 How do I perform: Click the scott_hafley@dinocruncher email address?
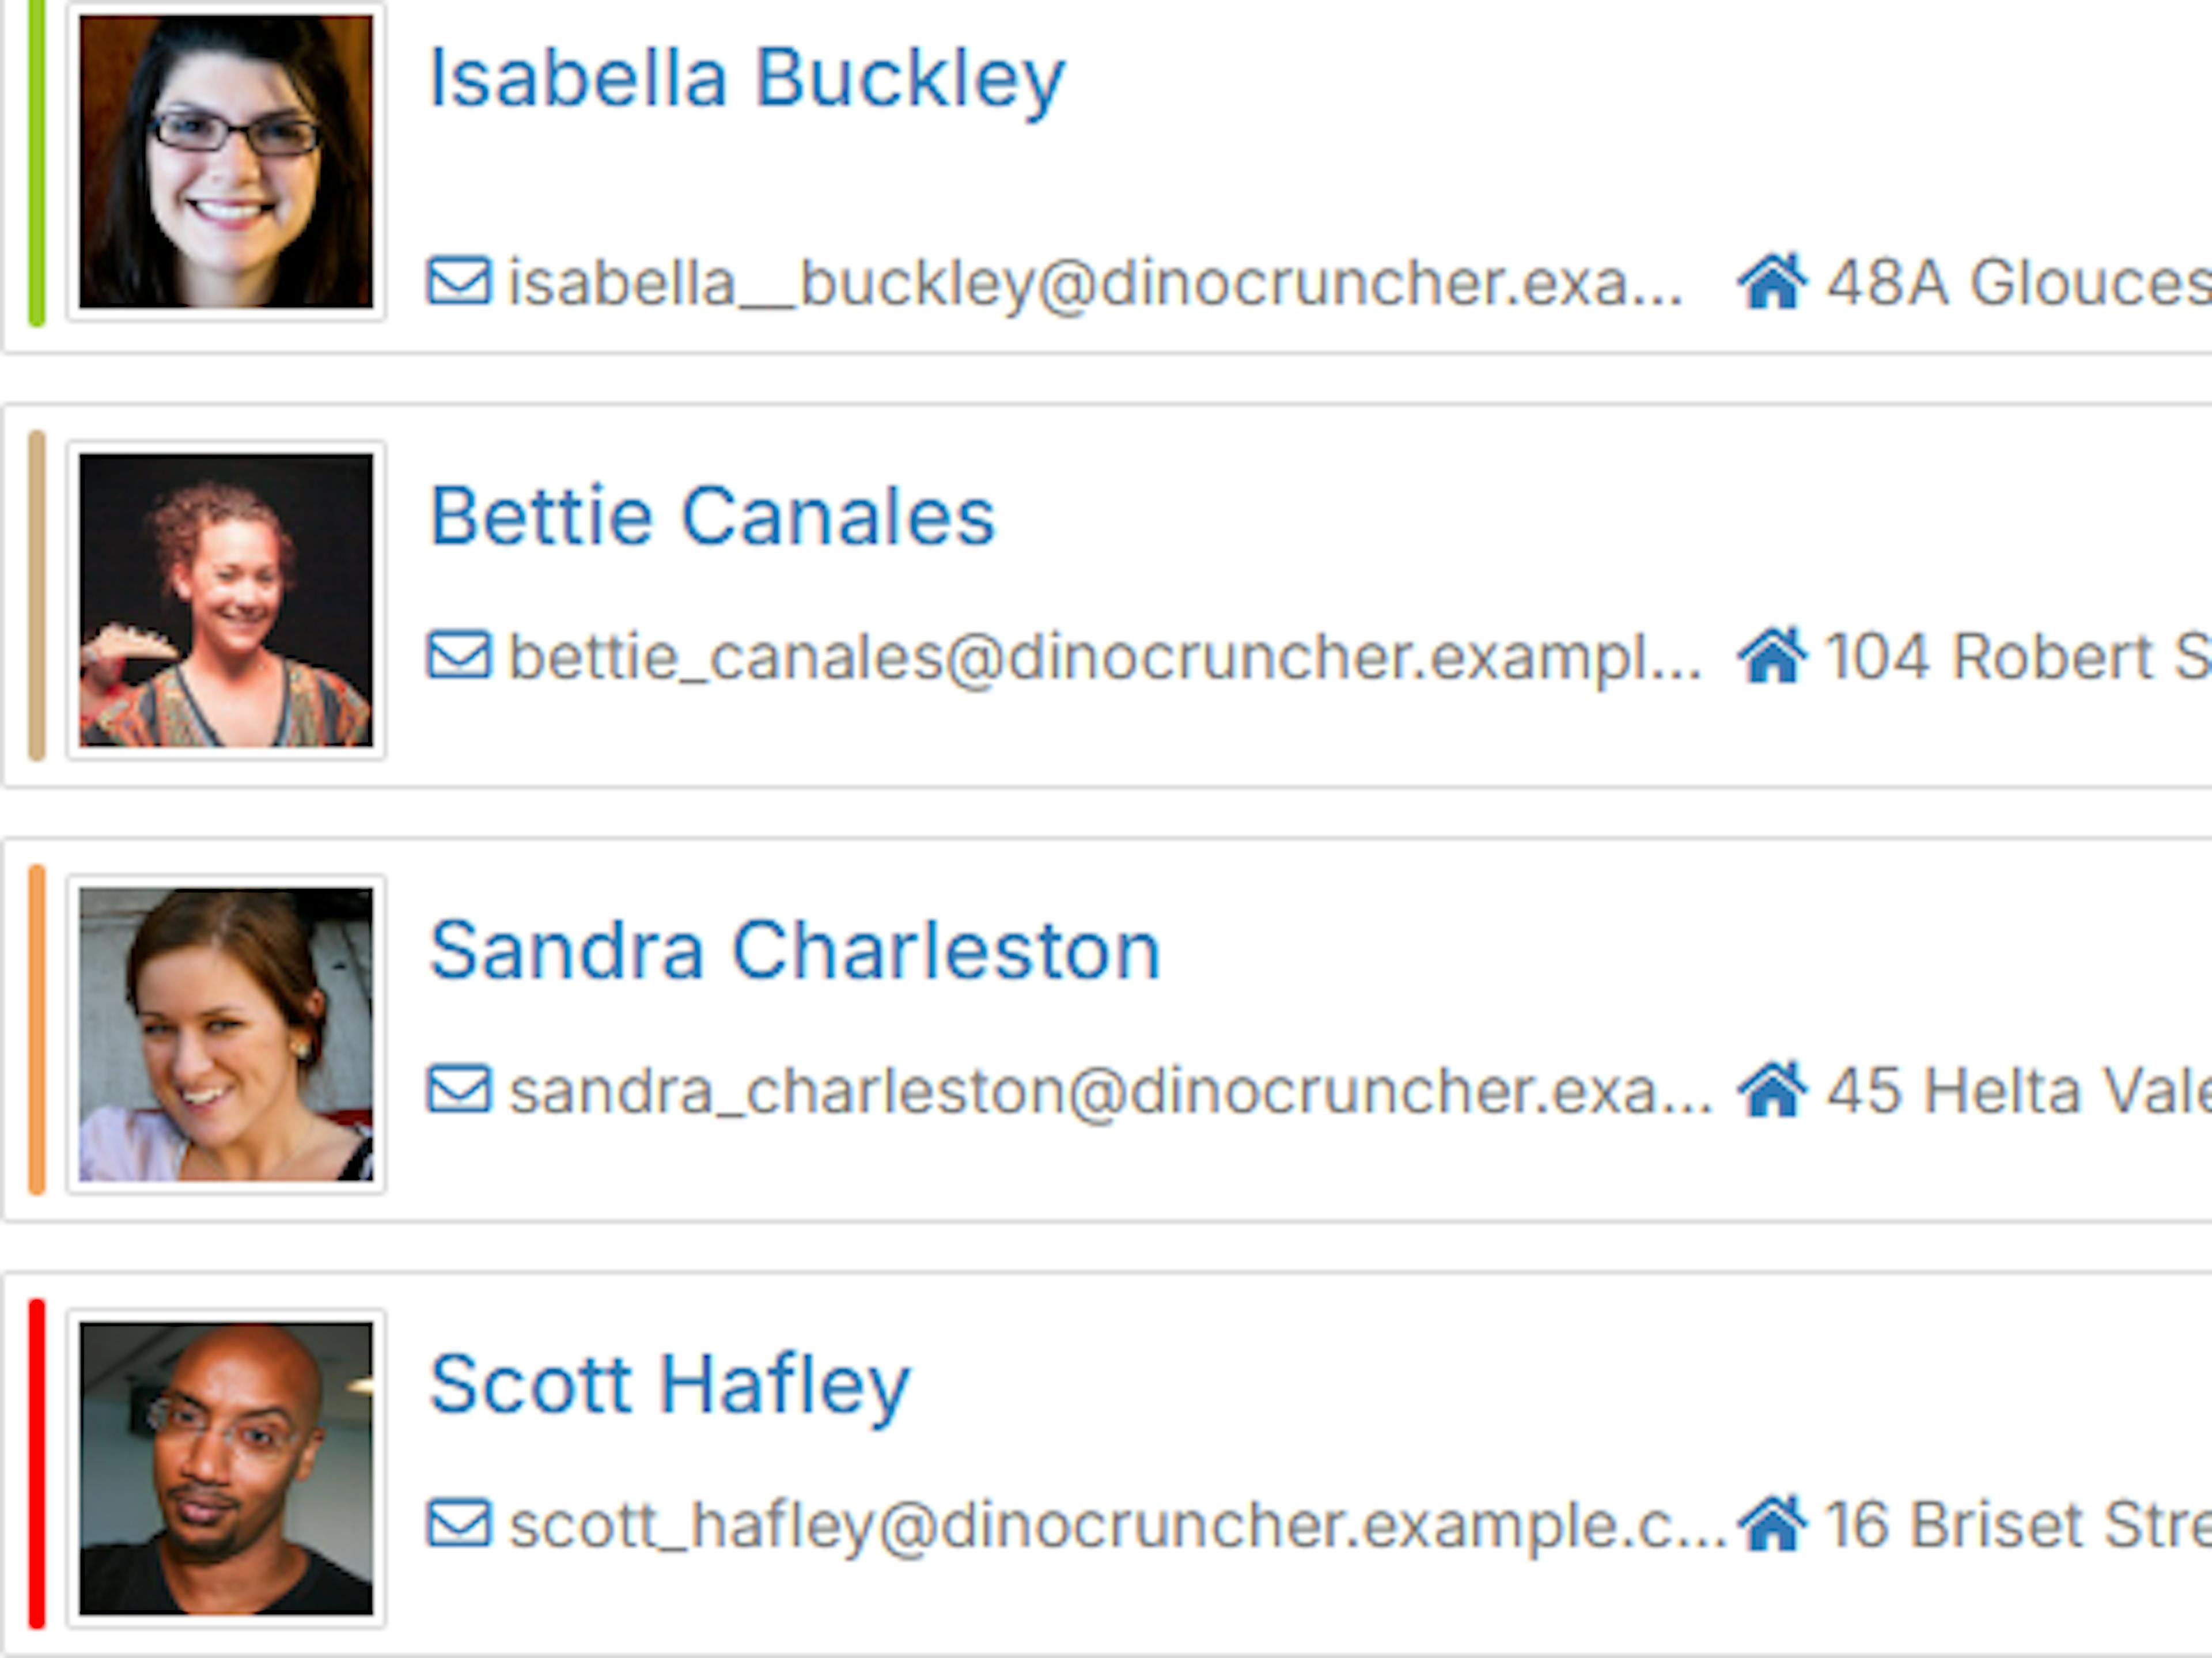click(1118, 1525)
